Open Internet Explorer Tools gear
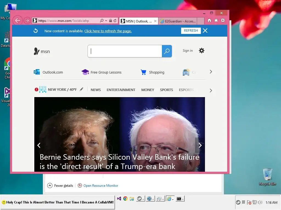 pyautogui.click(x=223, y=20)
